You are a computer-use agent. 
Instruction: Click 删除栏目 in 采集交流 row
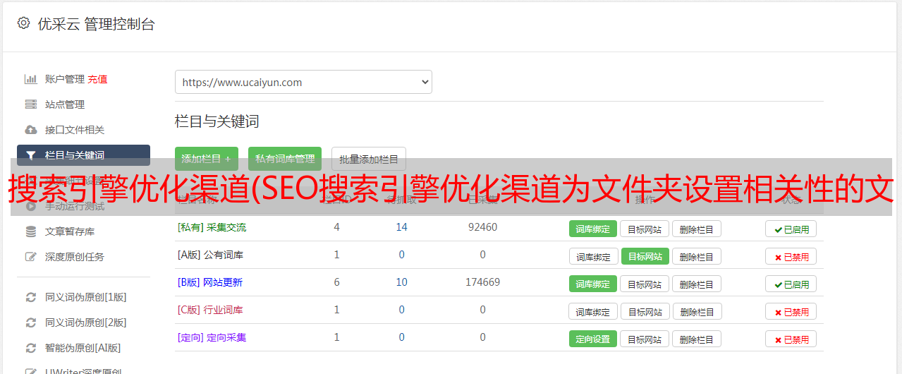(x=696, y=229)
